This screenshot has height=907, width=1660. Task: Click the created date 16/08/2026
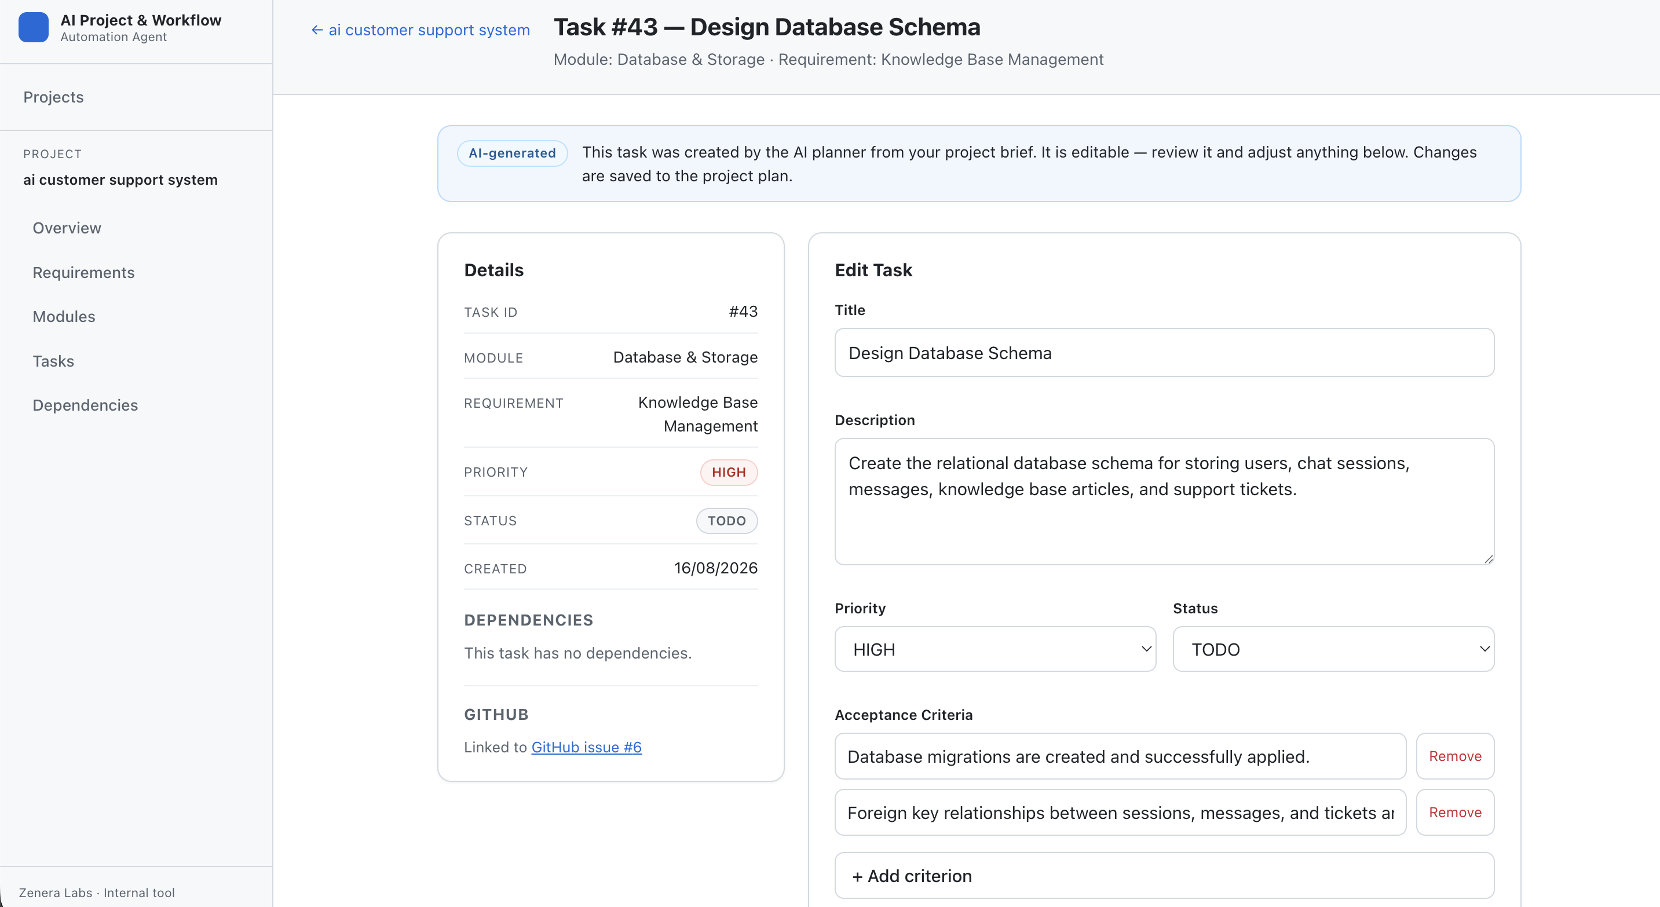coord(715,568)
